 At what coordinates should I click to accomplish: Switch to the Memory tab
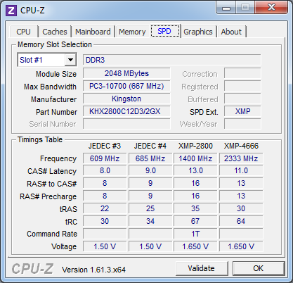pos(132,32)
